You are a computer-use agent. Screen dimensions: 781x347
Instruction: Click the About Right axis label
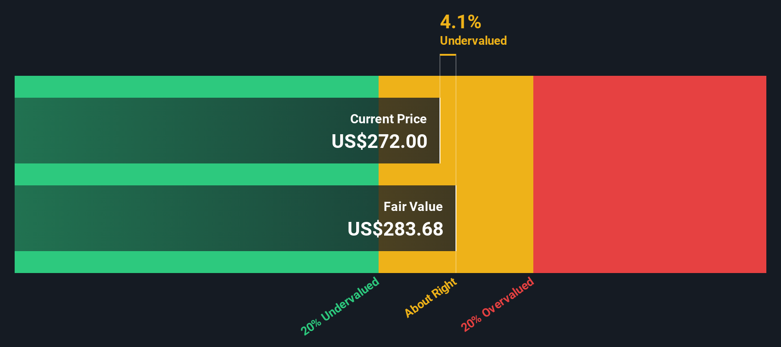[x=431, y=298]
